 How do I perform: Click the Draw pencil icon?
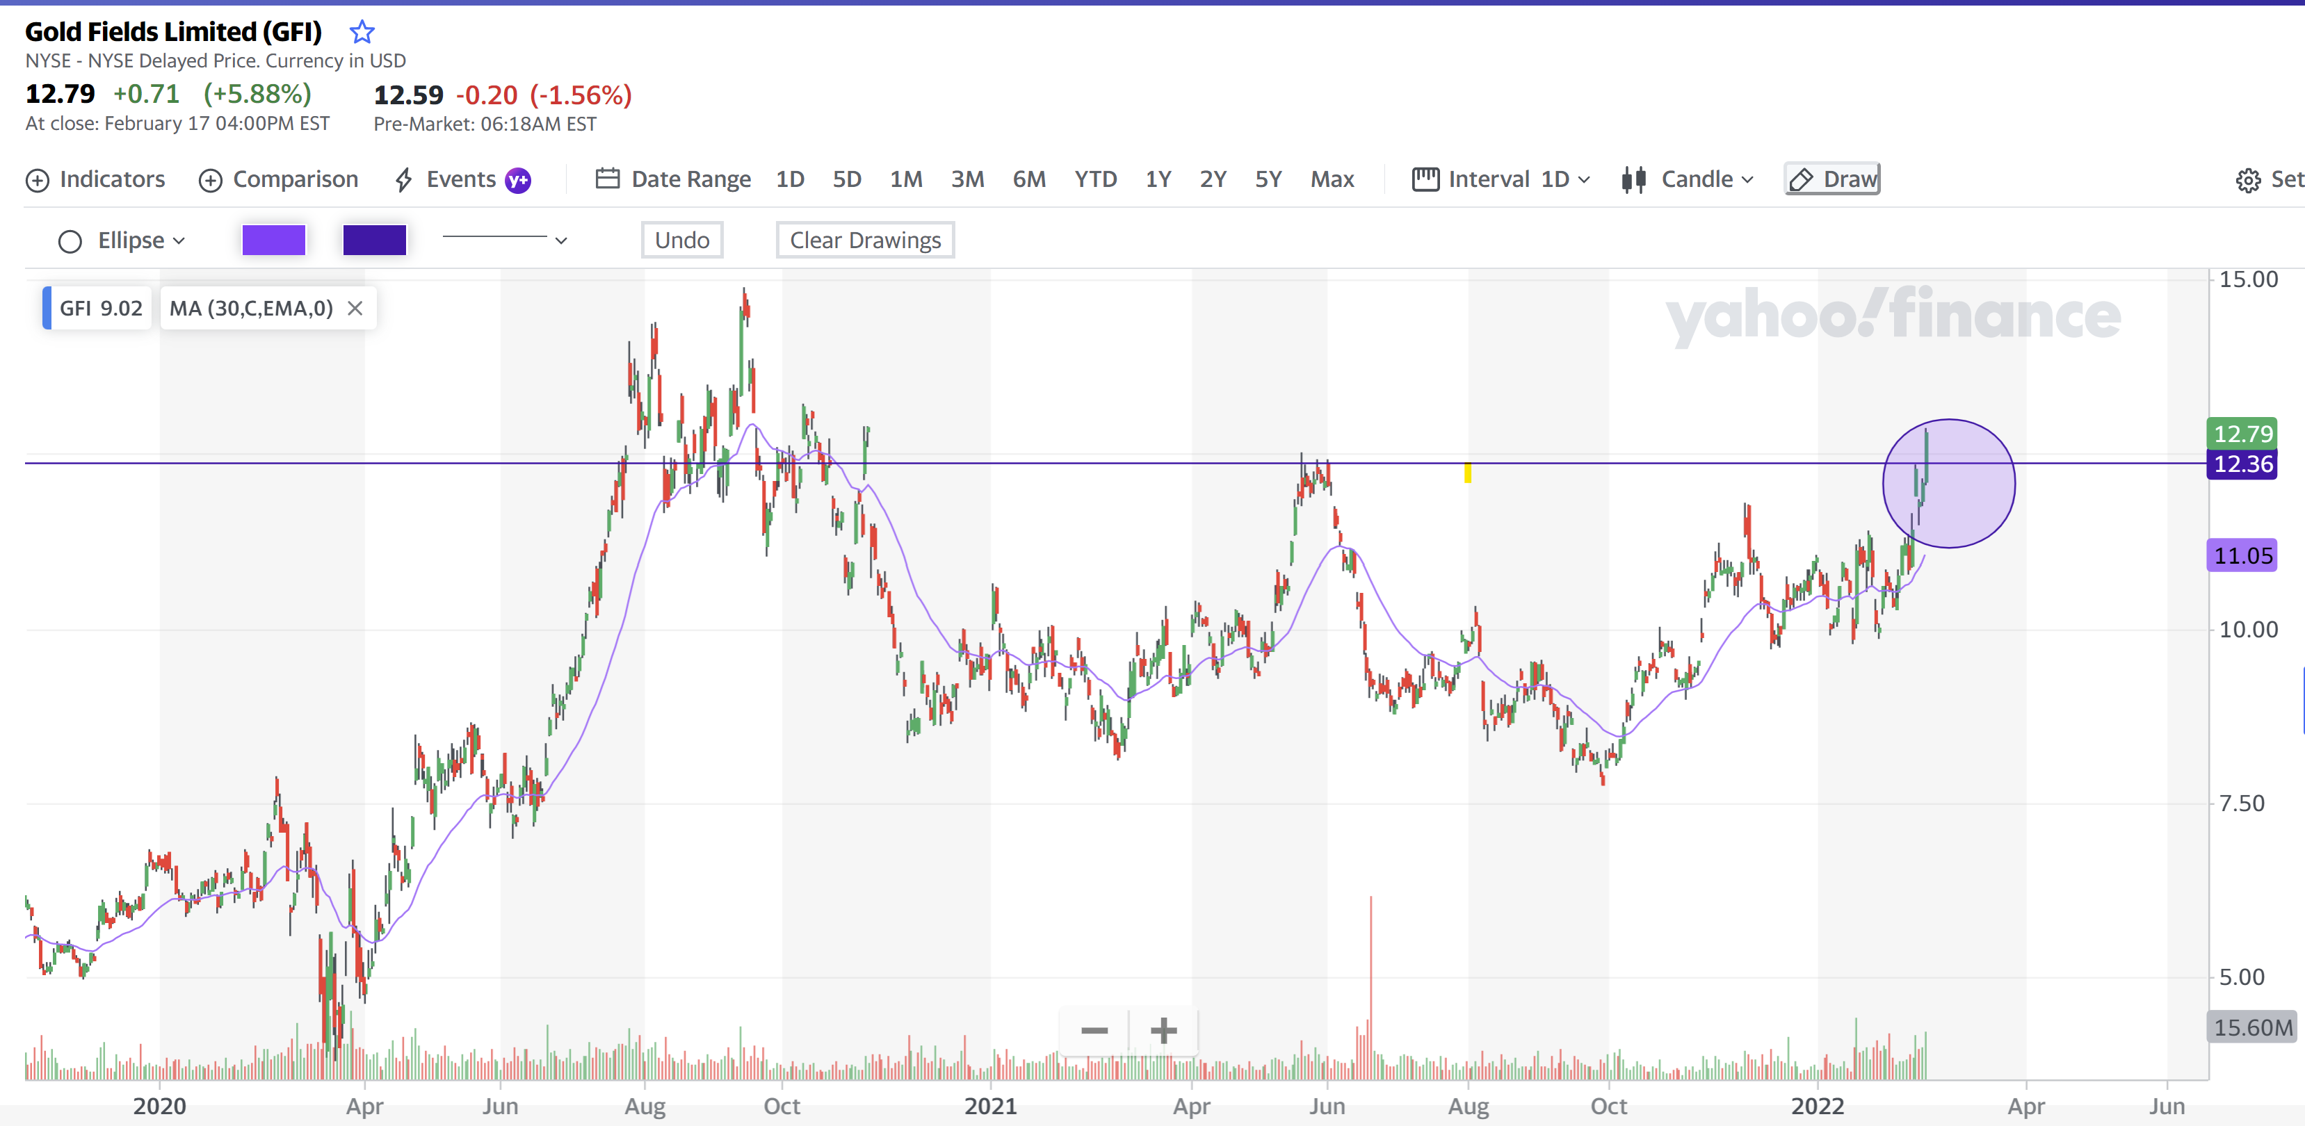[x=1800, y=180]
